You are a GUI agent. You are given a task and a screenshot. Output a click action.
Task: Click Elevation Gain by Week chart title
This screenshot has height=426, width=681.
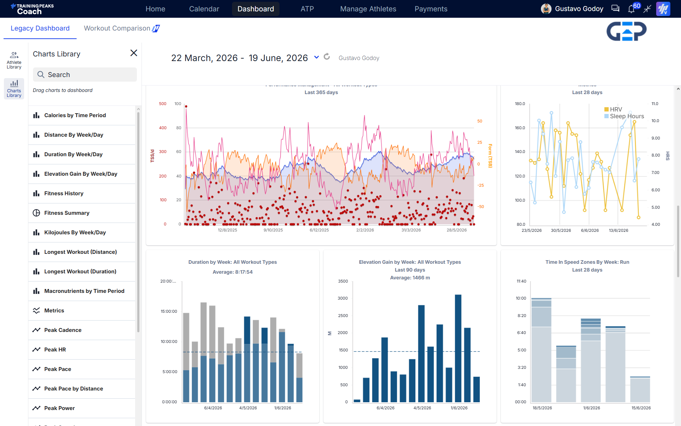(x=410, y=262)
